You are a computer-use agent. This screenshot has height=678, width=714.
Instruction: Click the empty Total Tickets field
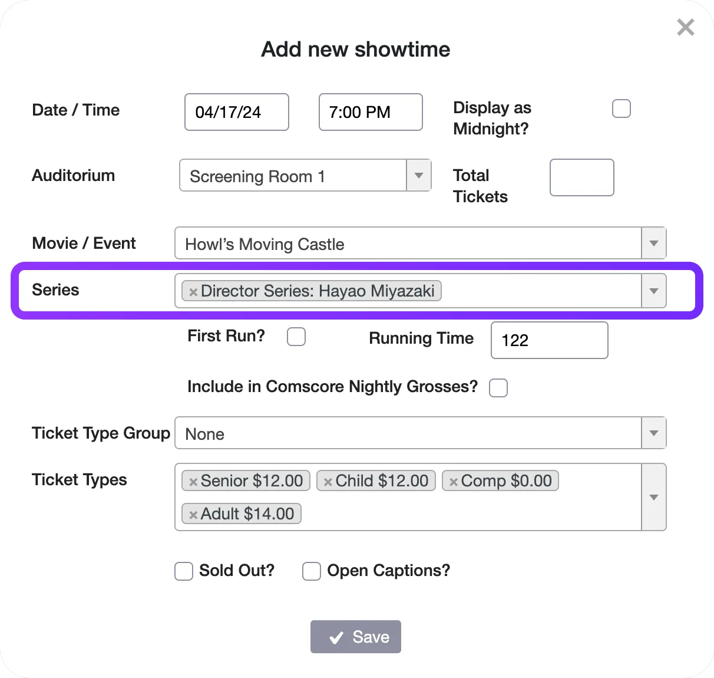(x=582, y=177)
